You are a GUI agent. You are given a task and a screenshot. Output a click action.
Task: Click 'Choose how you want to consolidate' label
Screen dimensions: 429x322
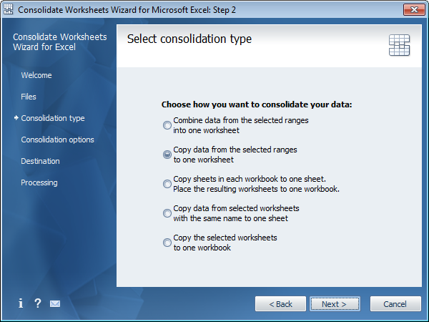[x=257, y=104]
